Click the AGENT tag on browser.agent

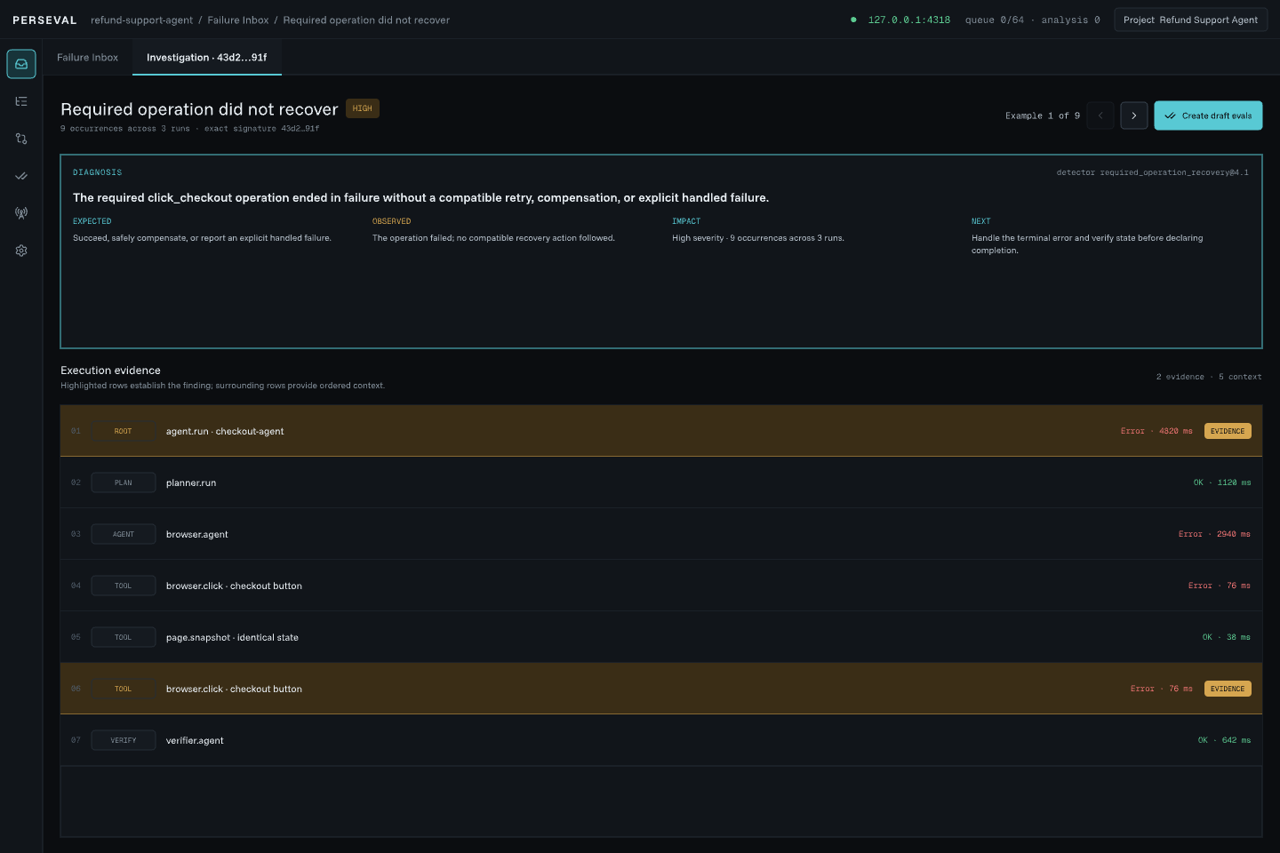tap(124, 534)
